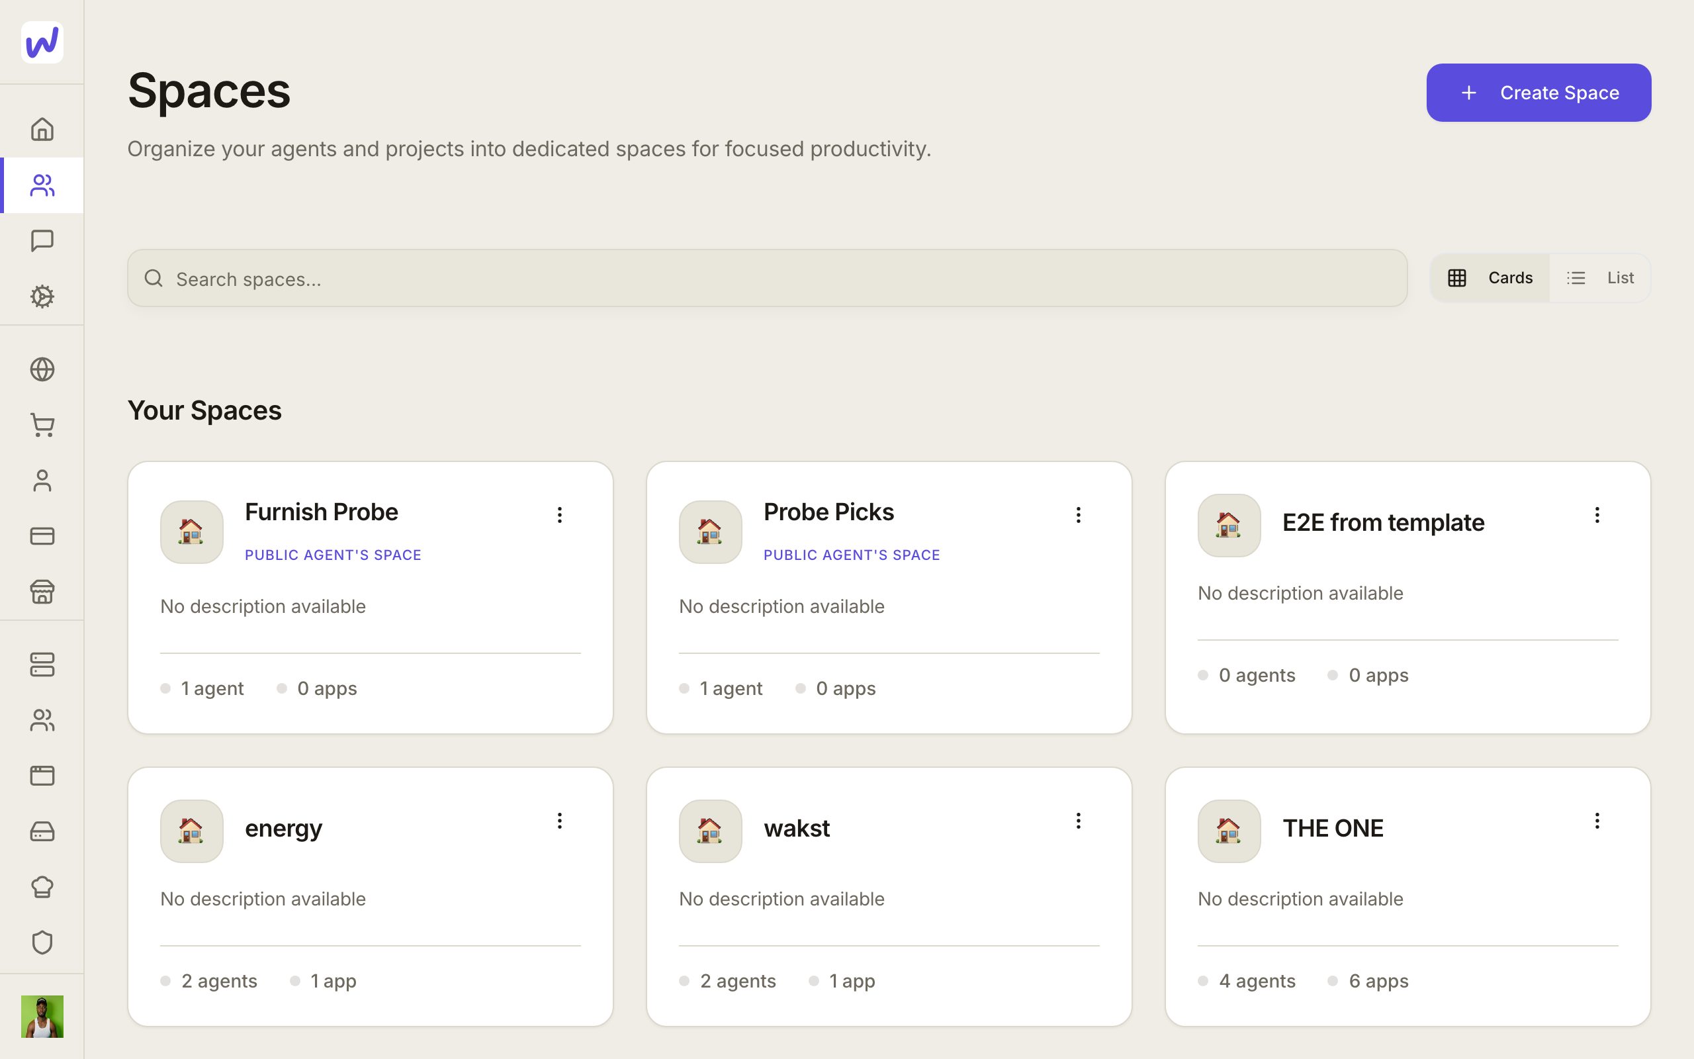
Task: Open THE ONE card options menu
Action: tap(1597, 820)
